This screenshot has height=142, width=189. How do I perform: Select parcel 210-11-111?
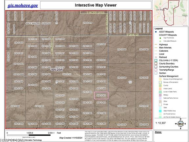tap(67, 74)
